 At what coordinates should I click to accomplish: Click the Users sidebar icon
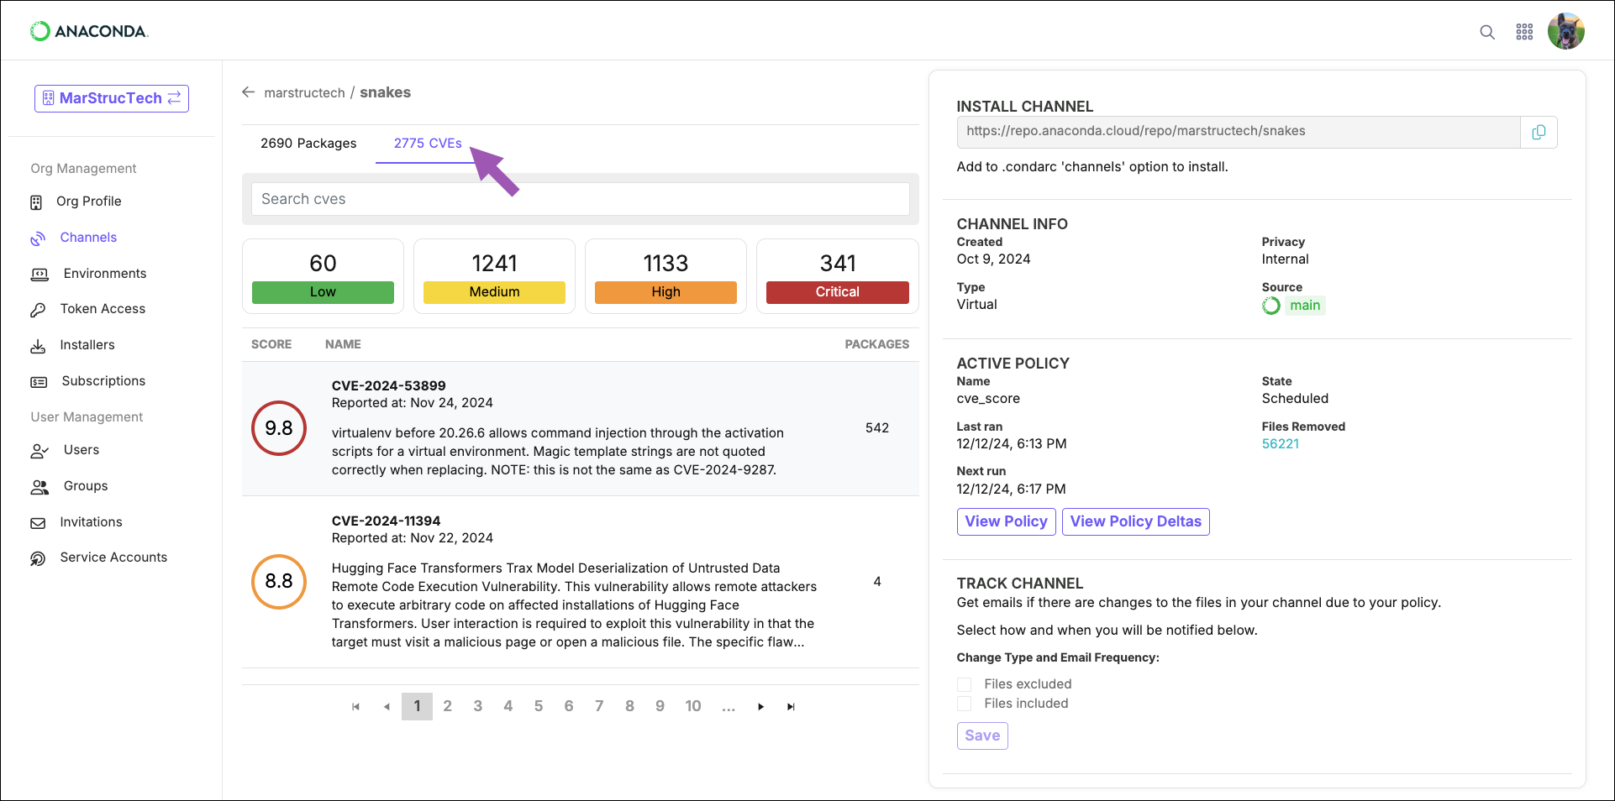click(x=39, y=451)
